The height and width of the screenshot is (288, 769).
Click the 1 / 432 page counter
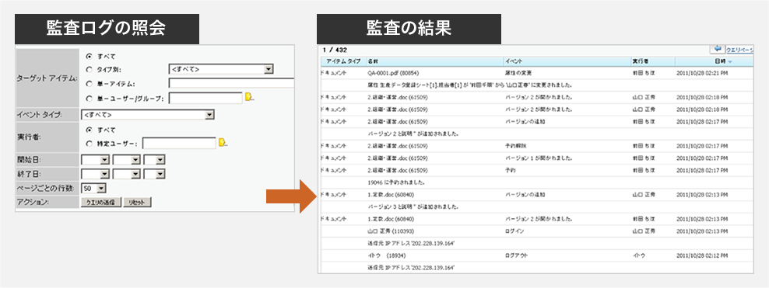coord(335,50)
